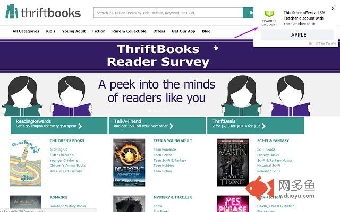This screenshot has height=212, width=340.
Task: Click the Teen Horror link
Action: click(163, 155)
